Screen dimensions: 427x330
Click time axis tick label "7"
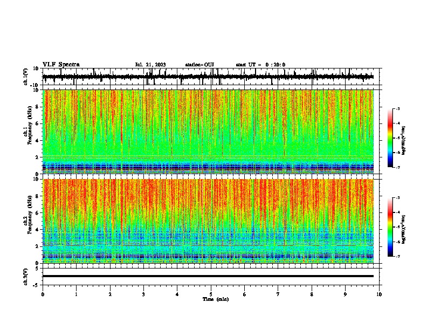[x=278, y=294]
